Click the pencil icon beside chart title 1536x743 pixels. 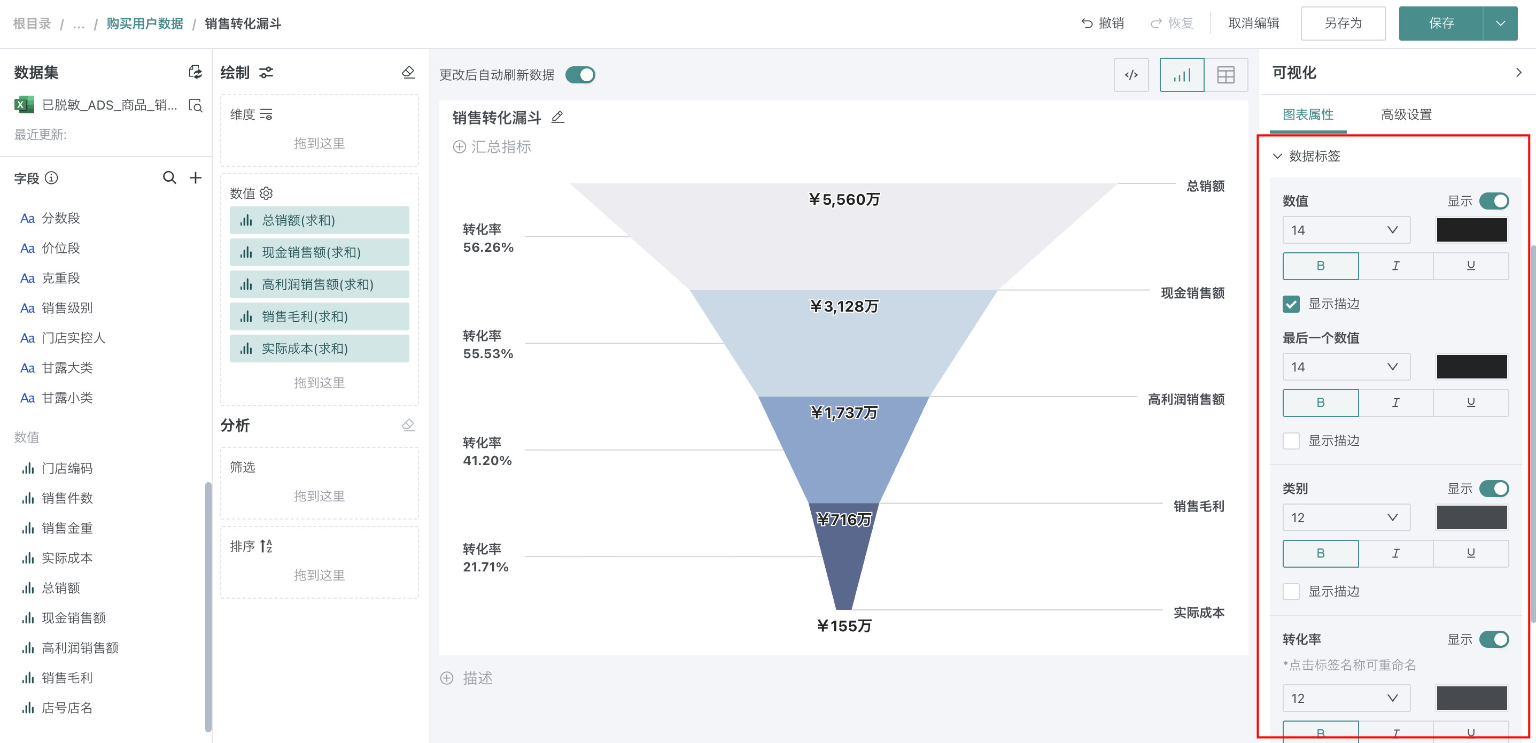coord(557,118)
